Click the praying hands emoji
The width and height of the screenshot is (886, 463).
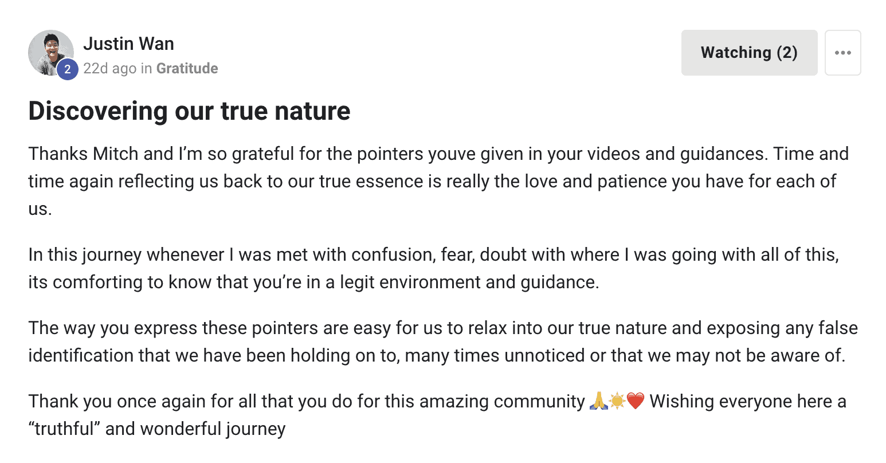coord(598,401)
